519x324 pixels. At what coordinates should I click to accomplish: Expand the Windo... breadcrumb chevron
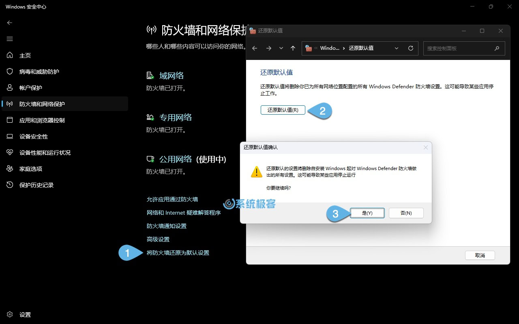click(343, 48)
